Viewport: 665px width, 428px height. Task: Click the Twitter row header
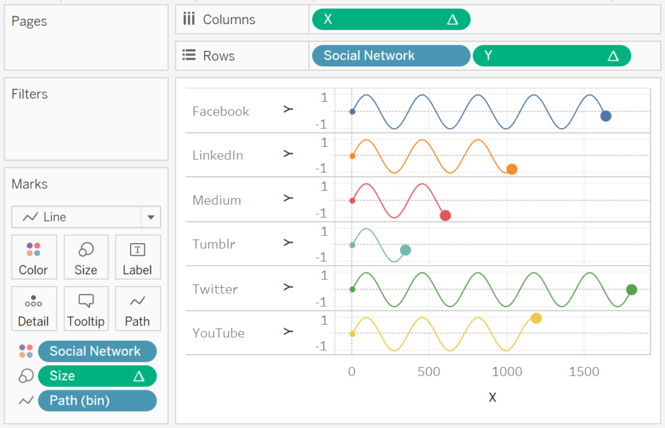coord(215,289)
